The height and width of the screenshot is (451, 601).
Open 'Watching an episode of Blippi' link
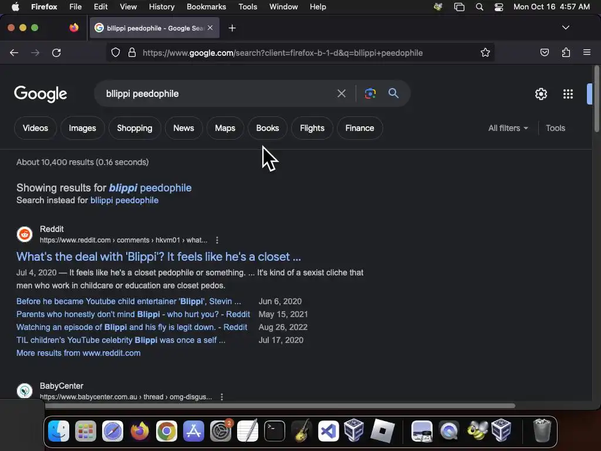coord(132,327)
